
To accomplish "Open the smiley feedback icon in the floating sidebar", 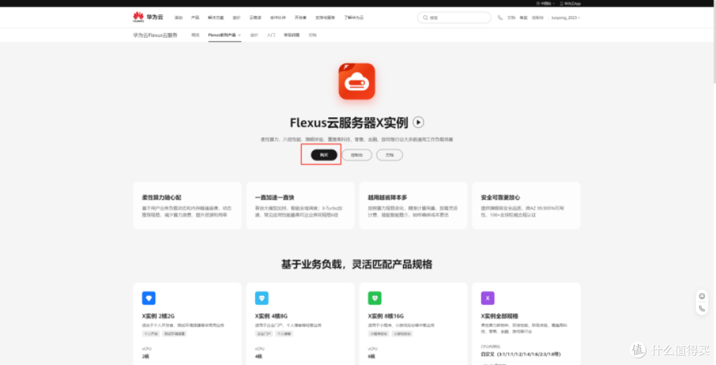I will [702, 296].
